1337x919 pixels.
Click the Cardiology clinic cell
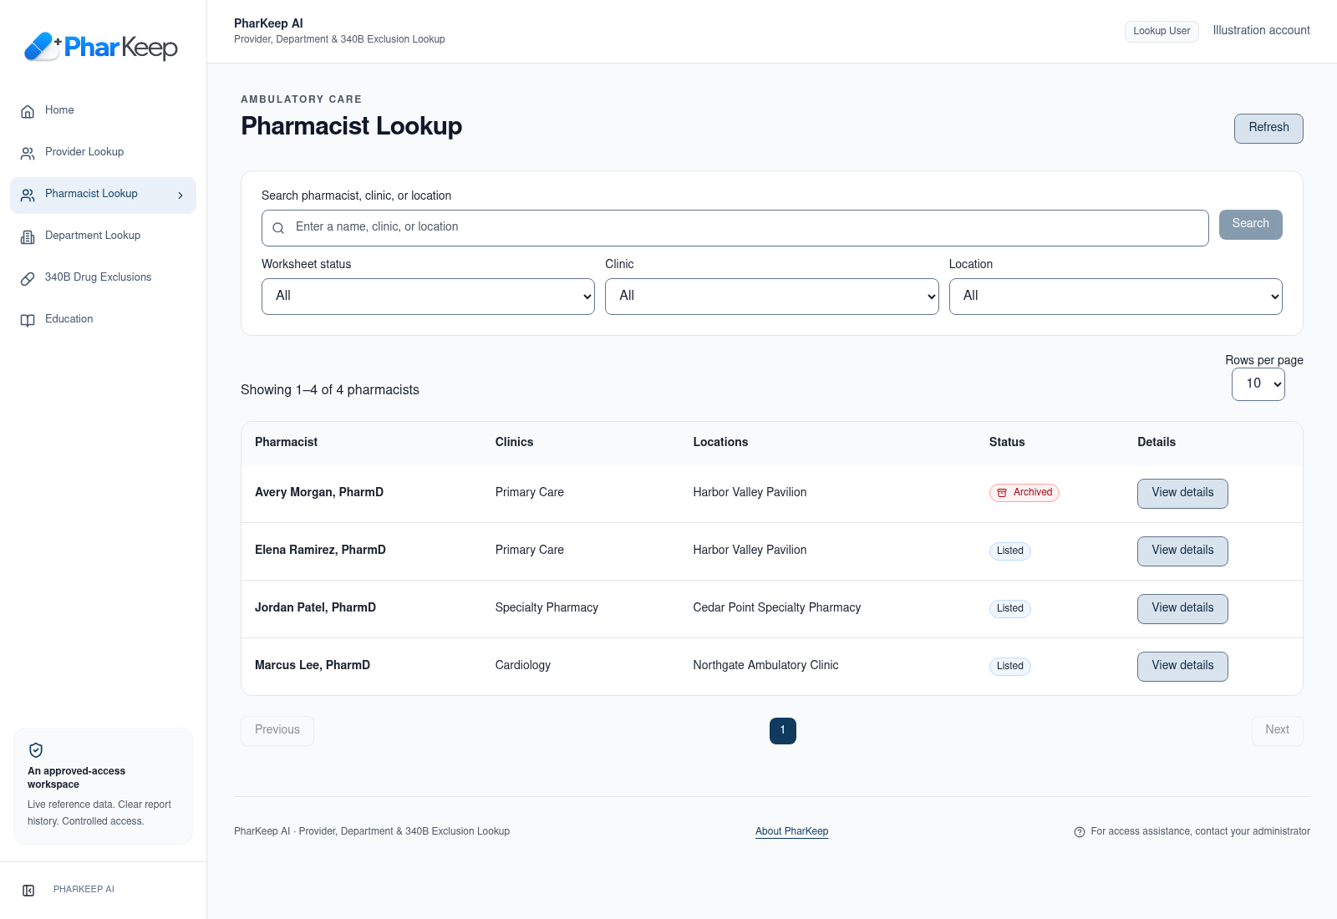[523, 666]
